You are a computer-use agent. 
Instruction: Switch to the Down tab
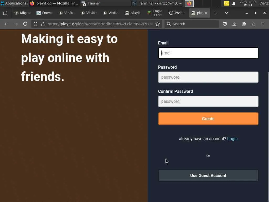coord(44,13)
